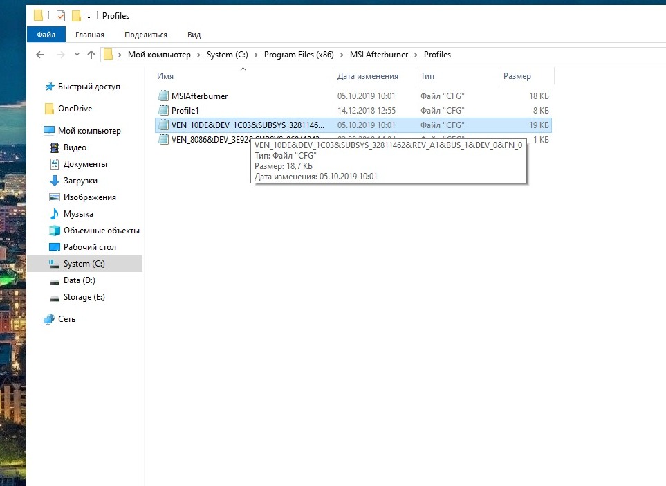Click the Видео filmstrip icon
Viewport: 666px width, 486px height.
tap(55, 147)
